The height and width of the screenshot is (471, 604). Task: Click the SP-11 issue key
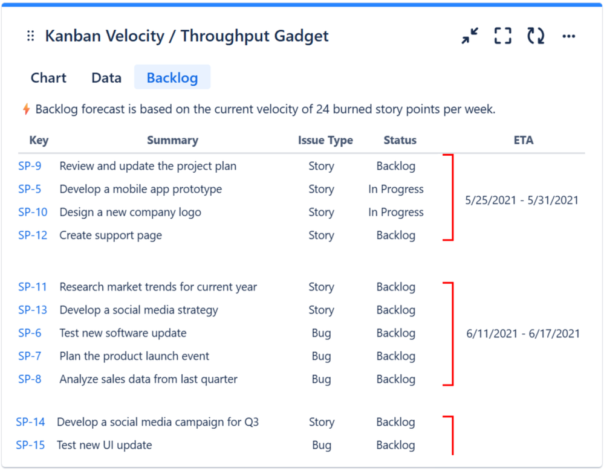(x=33, y=287)
